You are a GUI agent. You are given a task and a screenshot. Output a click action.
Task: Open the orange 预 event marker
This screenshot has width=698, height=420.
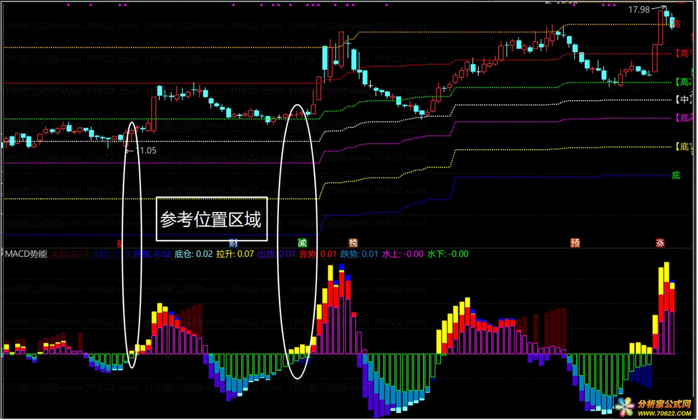pos(575,243)
